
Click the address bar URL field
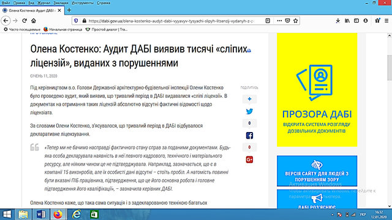[x=171, y=21]
